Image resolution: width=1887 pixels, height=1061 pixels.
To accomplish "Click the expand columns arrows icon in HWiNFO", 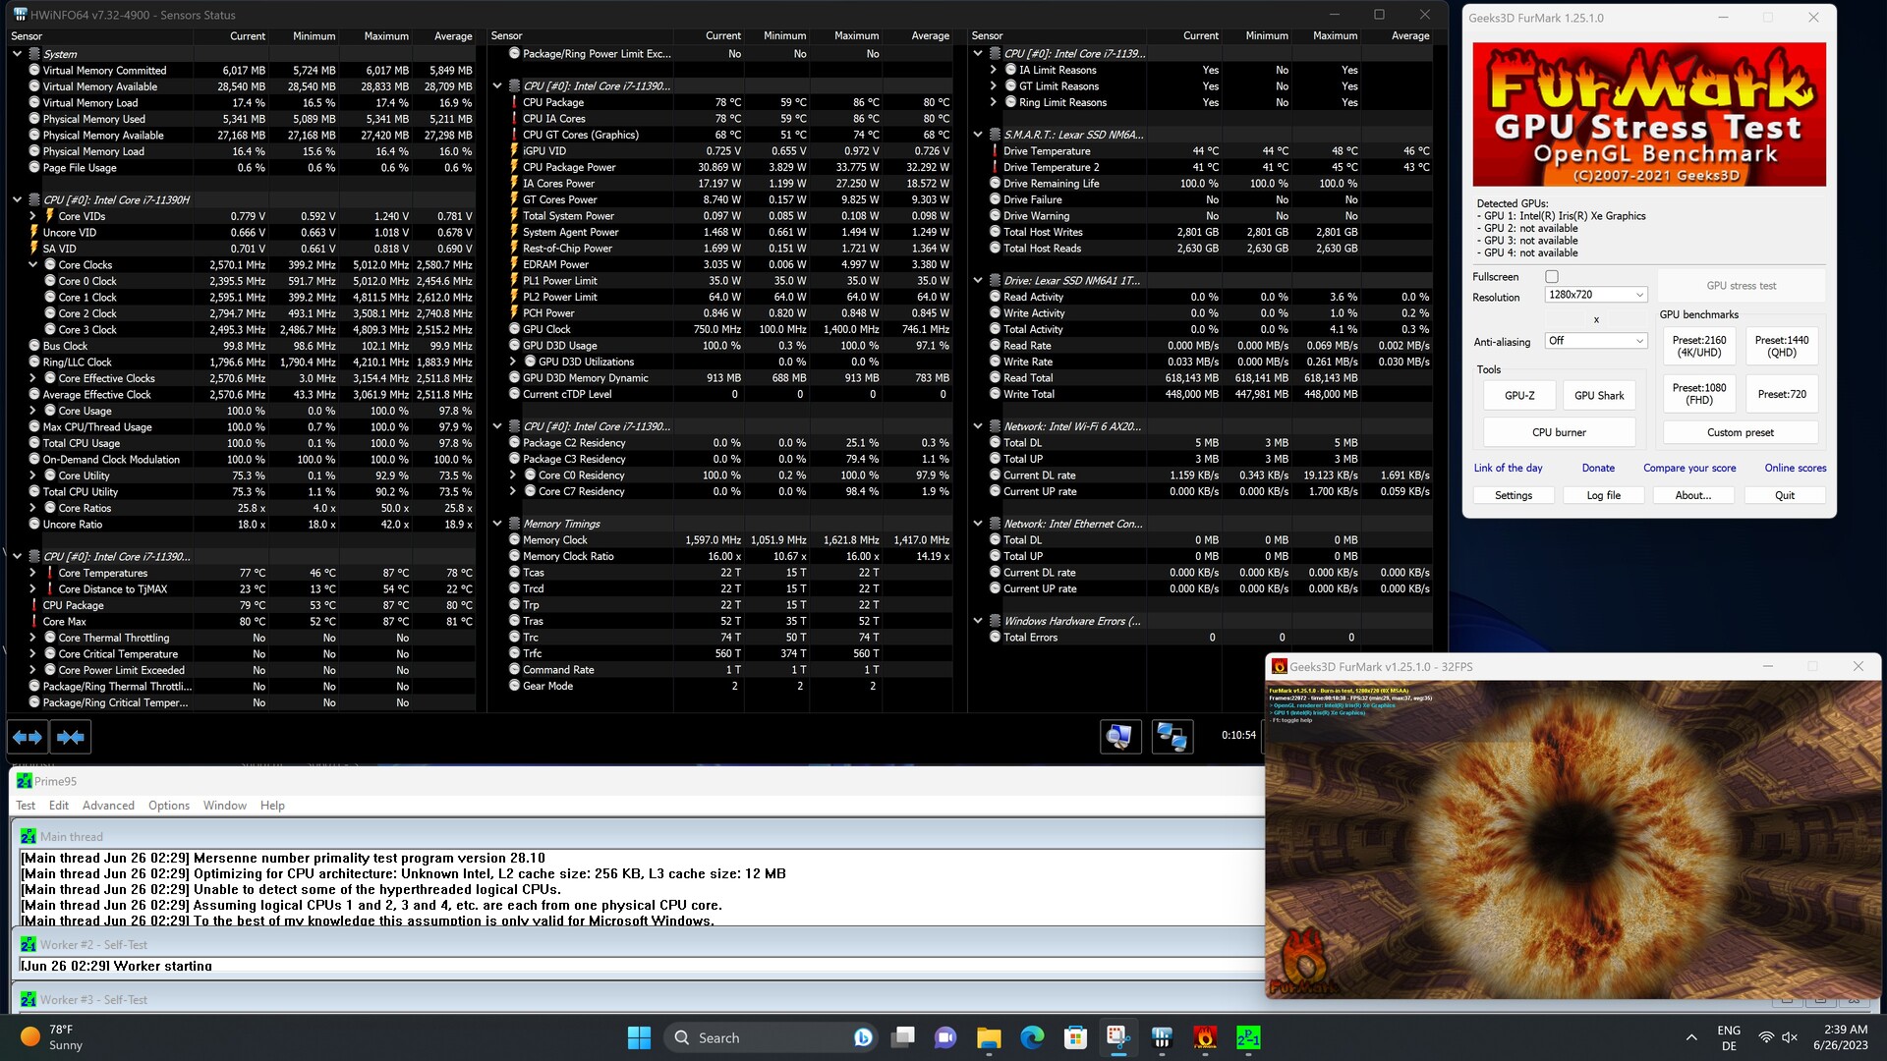I will tap(28, 737).
